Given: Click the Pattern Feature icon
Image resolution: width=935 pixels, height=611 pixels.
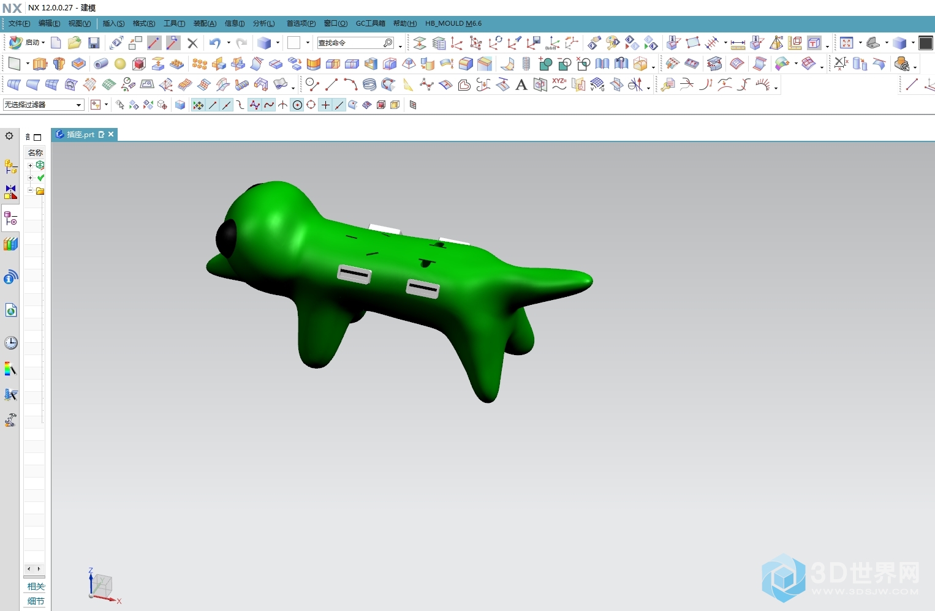Looking at the screenshot, I should 200,64.
